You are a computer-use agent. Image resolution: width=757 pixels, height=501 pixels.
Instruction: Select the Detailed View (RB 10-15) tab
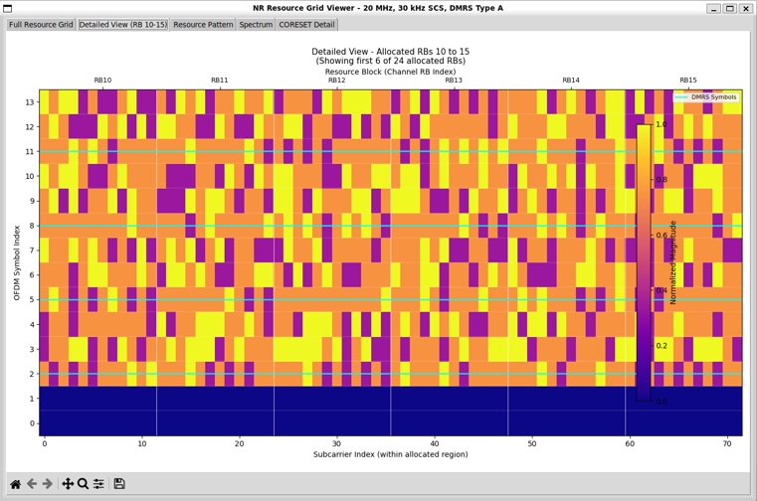coord(122,24)
